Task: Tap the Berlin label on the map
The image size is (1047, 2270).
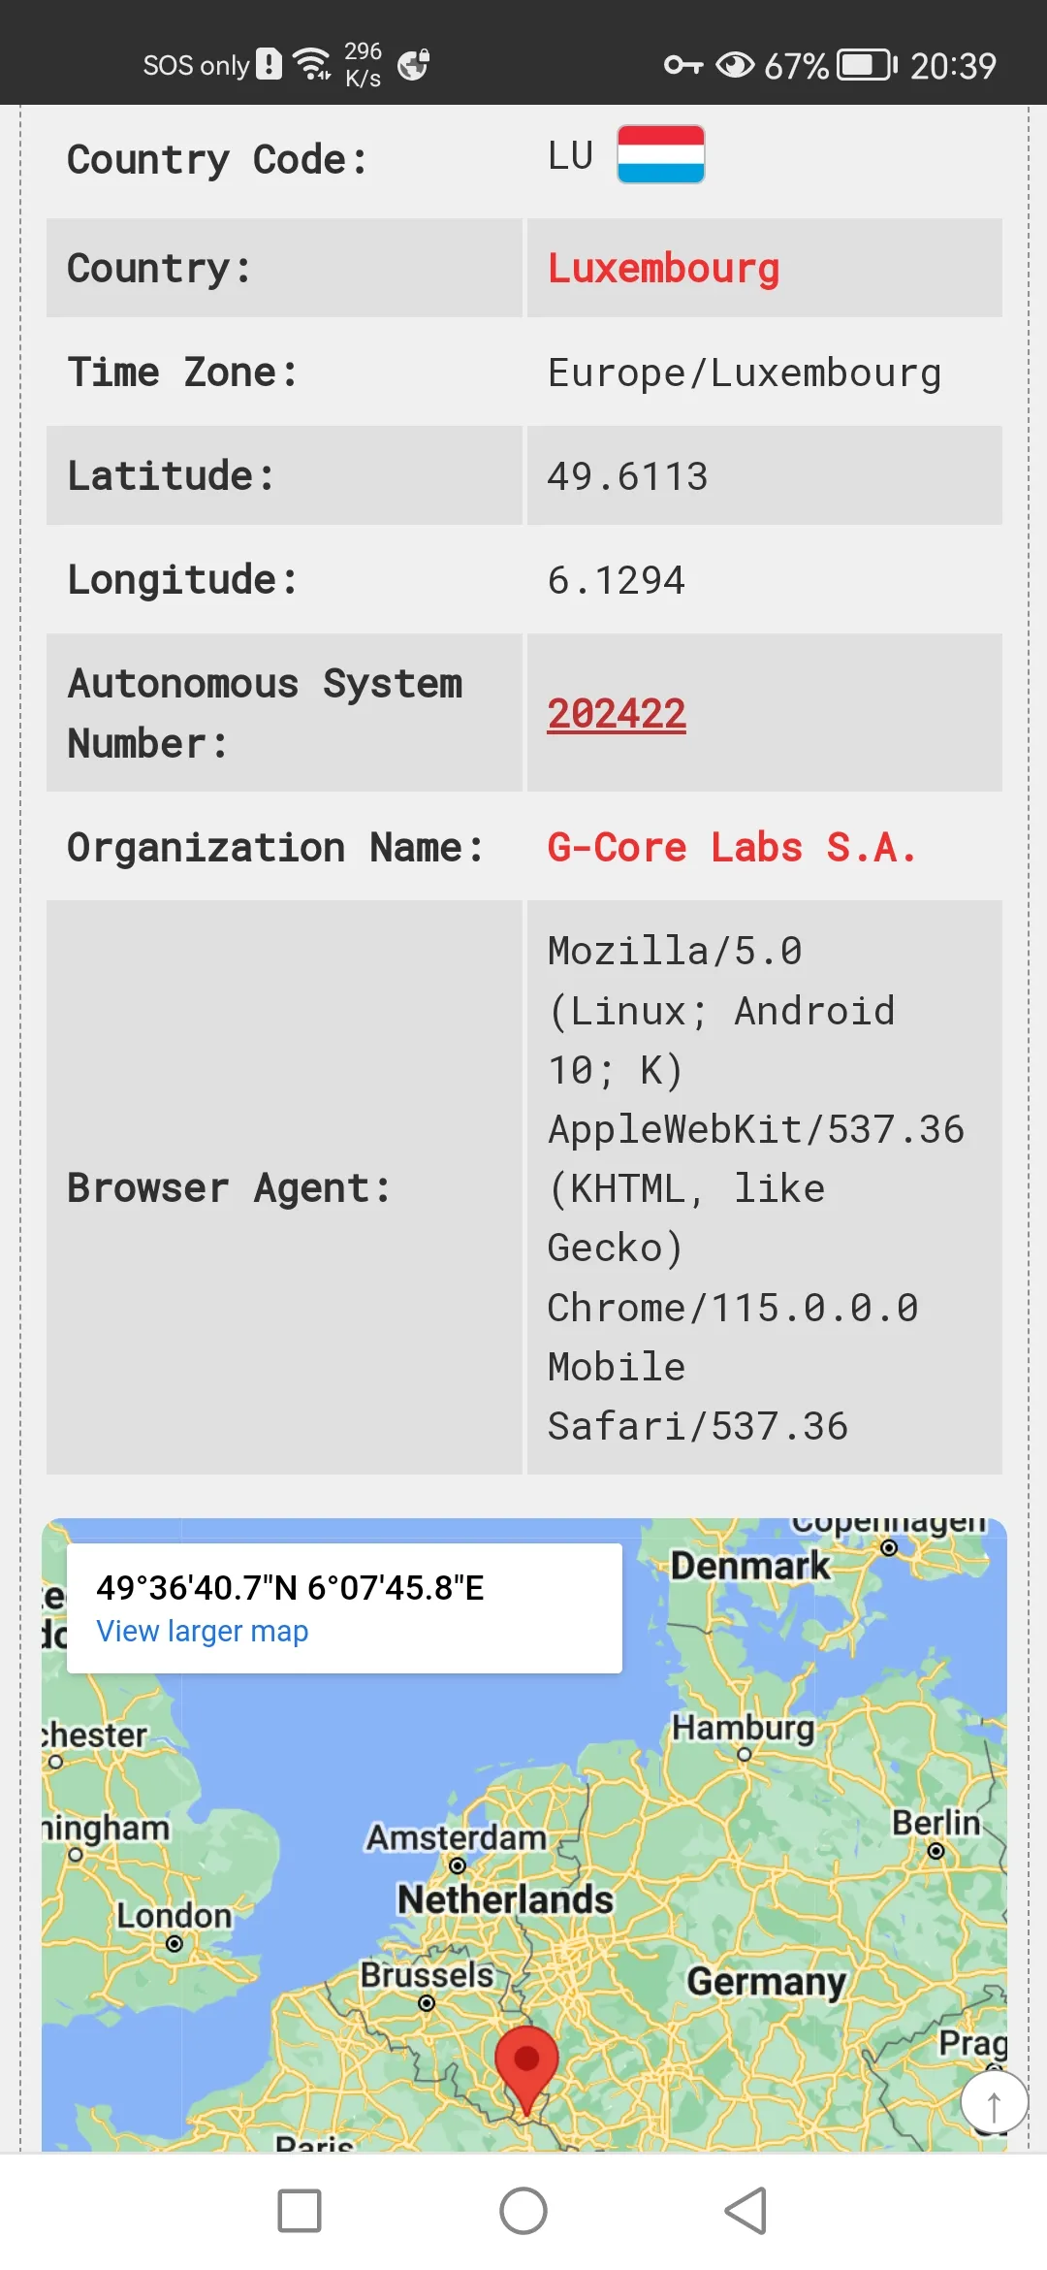Action: pos(936,1823)
